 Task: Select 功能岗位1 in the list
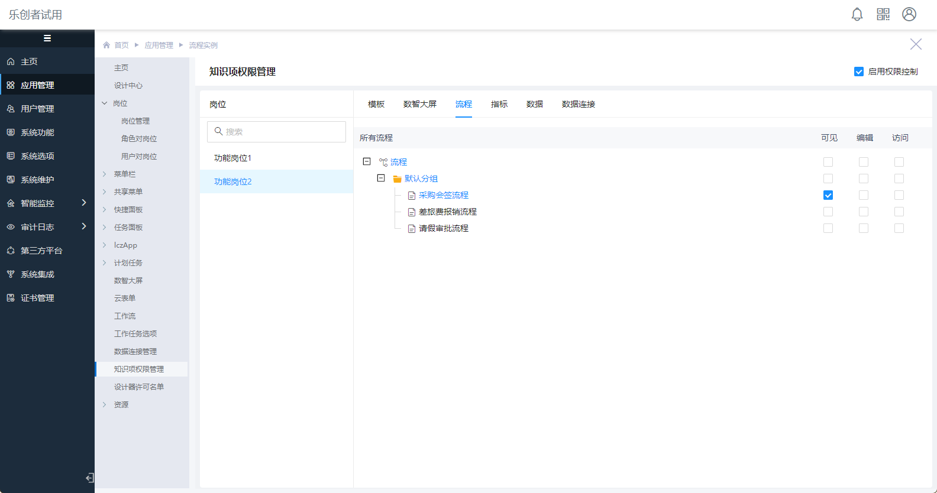coord(233,158)
